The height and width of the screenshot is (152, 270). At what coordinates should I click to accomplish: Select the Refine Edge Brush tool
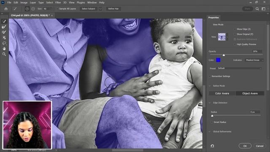click(4, 27)
